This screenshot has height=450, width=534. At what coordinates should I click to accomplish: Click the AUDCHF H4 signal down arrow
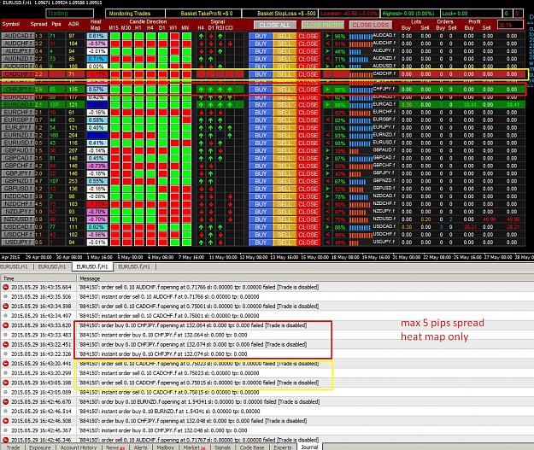tap(202, 44)
